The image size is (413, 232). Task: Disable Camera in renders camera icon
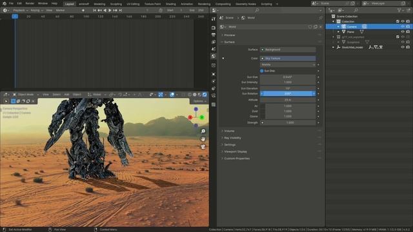pos(408,26)
